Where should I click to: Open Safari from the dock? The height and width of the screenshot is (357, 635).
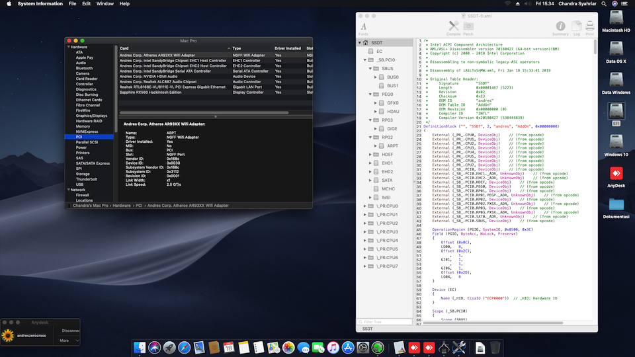pyautogui.click(x=185, y=347)
